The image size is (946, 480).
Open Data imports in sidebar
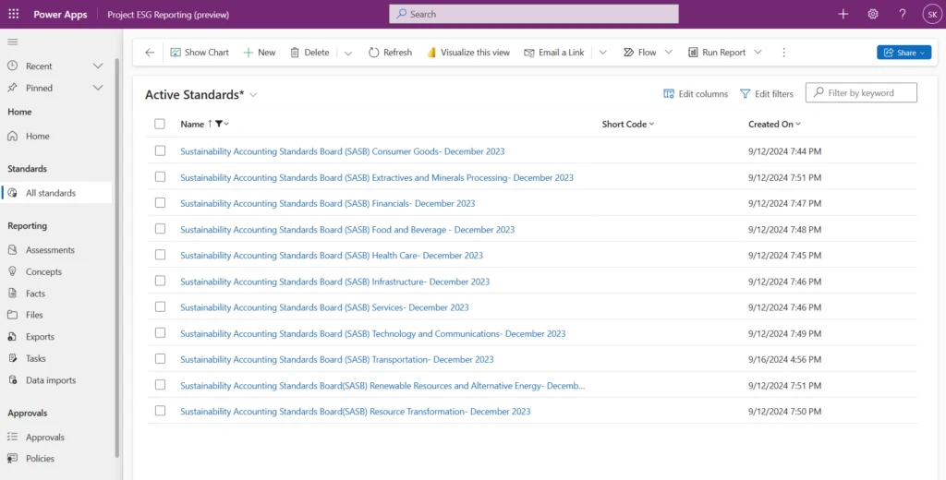tap(51, 380)
